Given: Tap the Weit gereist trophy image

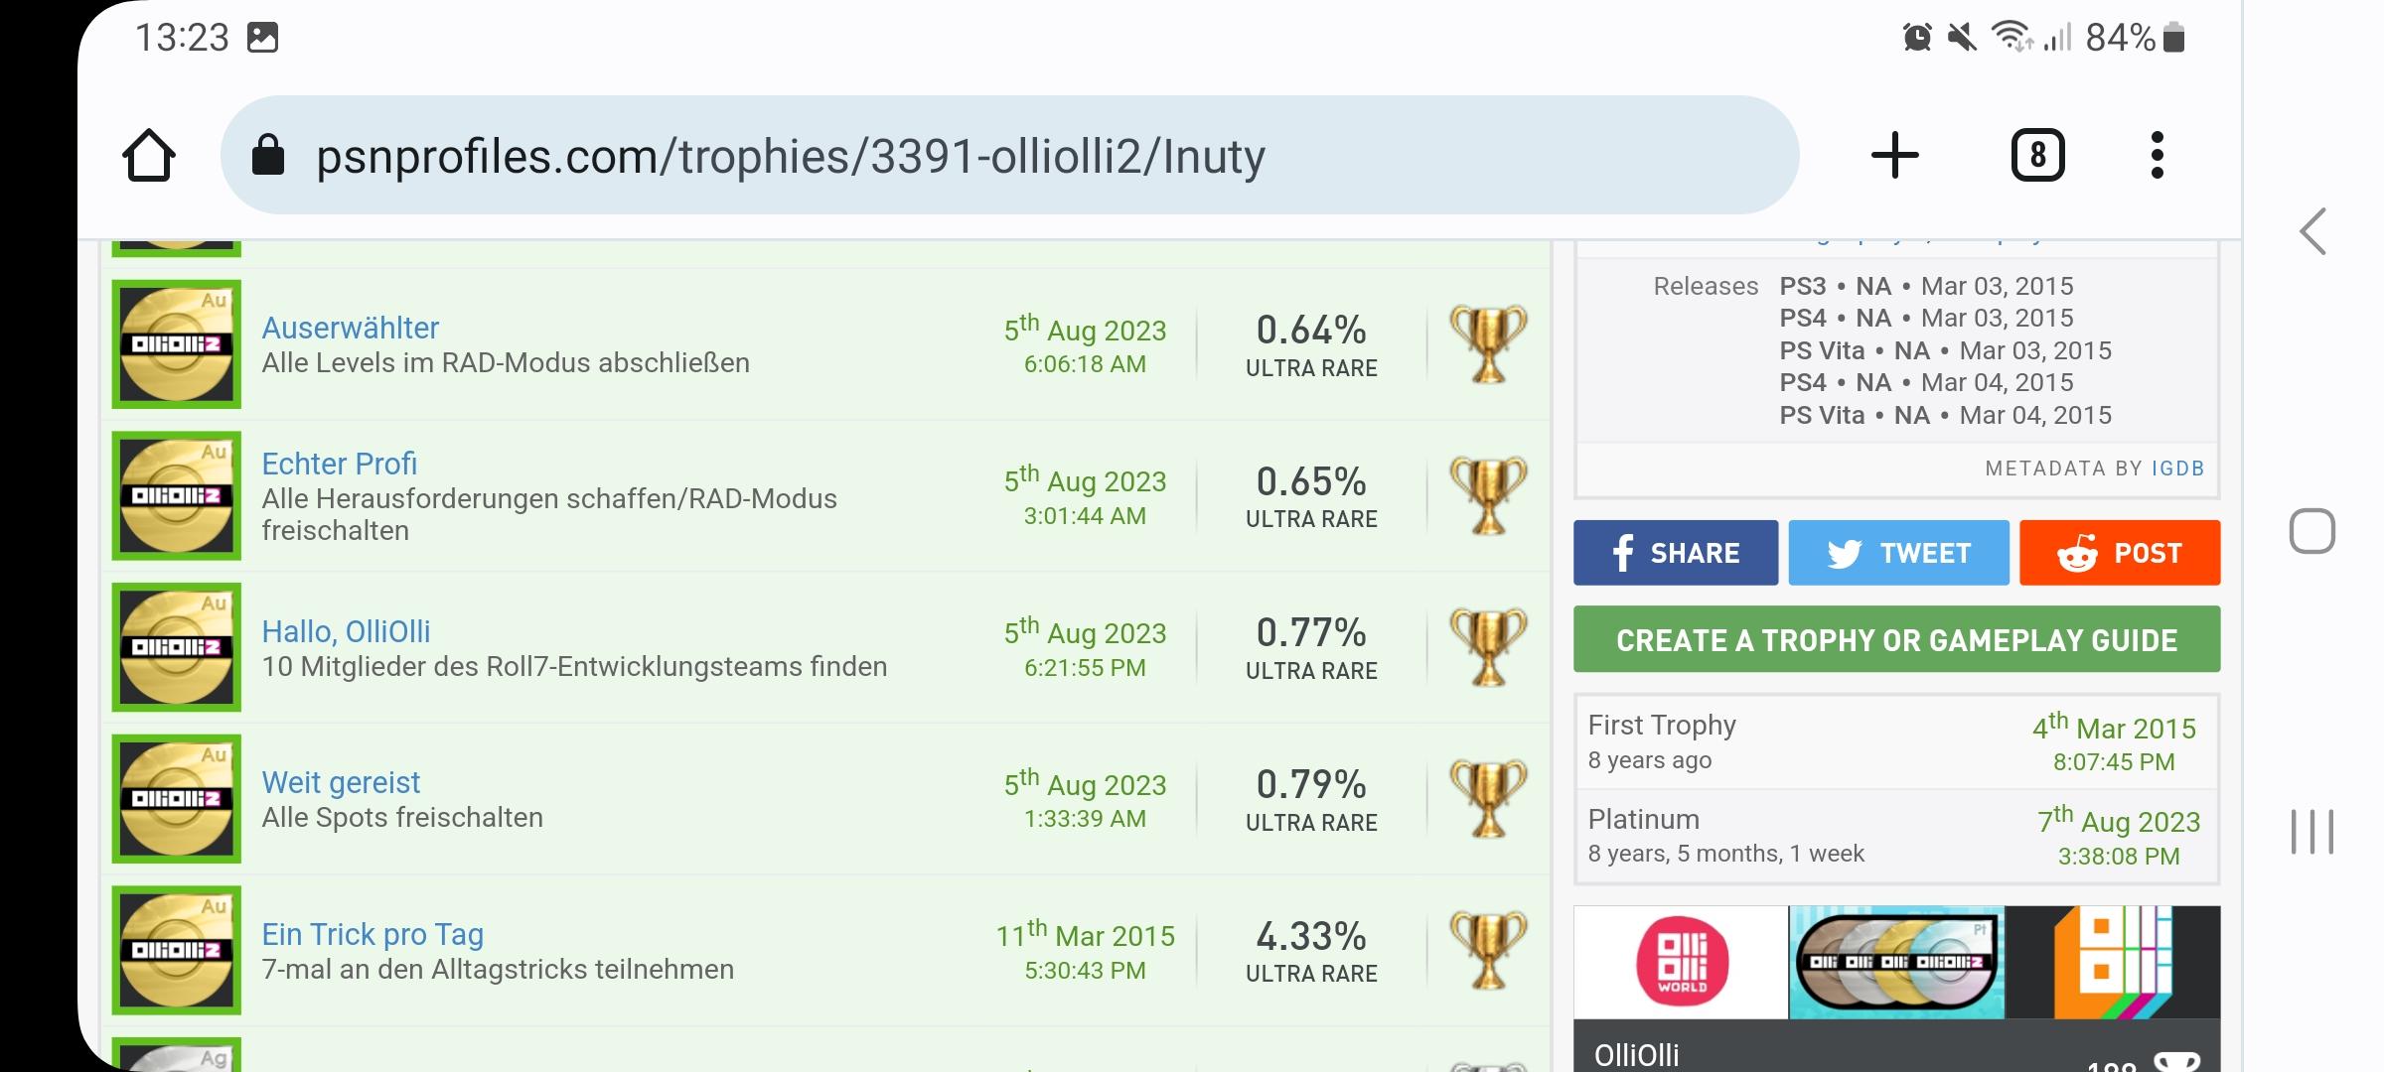Looking at the screenshot, I should click(177, 799).
